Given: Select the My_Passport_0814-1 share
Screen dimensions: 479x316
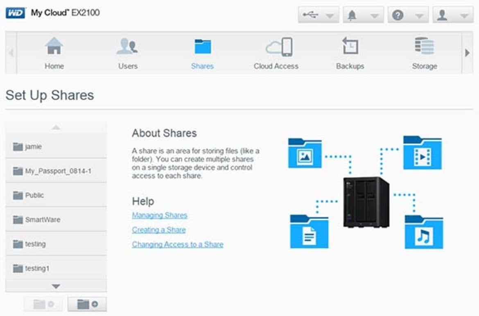Looking at the screenshot, I should tap(56, 171).
